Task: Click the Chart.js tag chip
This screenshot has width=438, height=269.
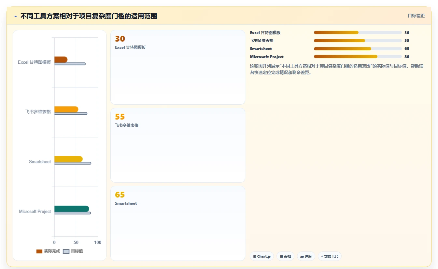Action: point(262,256)
